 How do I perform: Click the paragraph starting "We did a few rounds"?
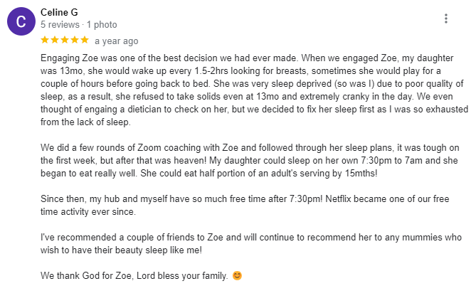point(250,160)
